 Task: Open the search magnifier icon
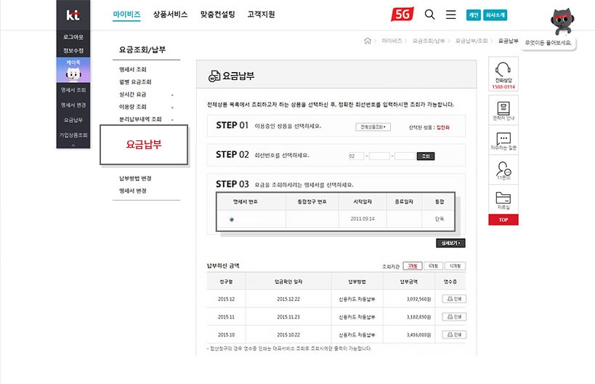(x=429, y=15)
